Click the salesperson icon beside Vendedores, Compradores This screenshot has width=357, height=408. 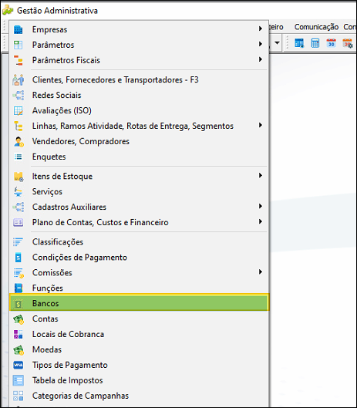[x=19, y=142]
